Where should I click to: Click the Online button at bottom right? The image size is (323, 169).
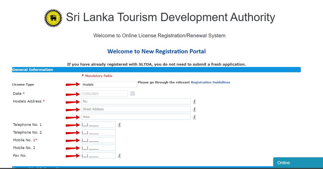pos(298,163)
